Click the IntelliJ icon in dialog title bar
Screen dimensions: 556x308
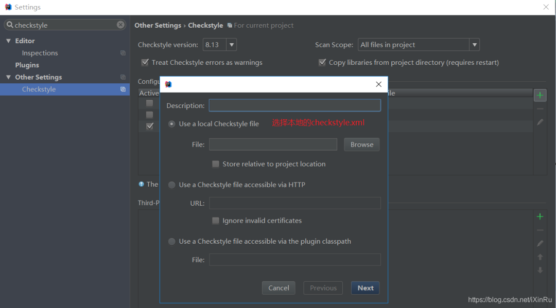point(168,84)
